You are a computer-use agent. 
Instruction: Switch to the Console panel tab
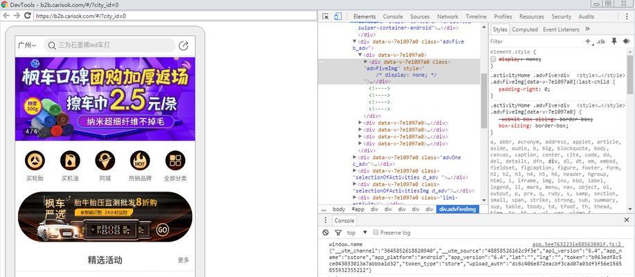coord(393,17)
